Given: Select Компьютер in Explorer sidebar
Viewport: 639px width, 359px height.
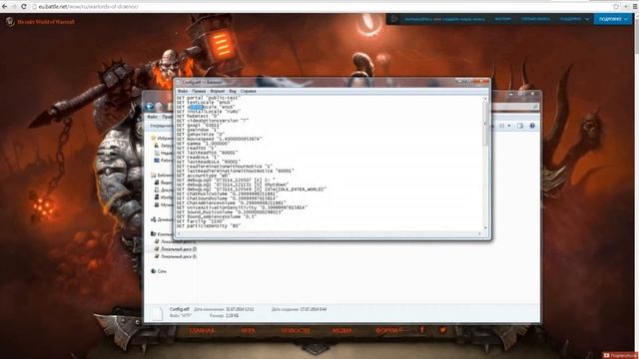Looking at the screenshot, I should (x=162, y=234).
